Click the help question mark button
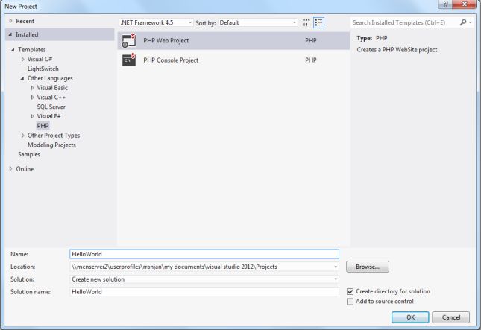 (445, 4)
